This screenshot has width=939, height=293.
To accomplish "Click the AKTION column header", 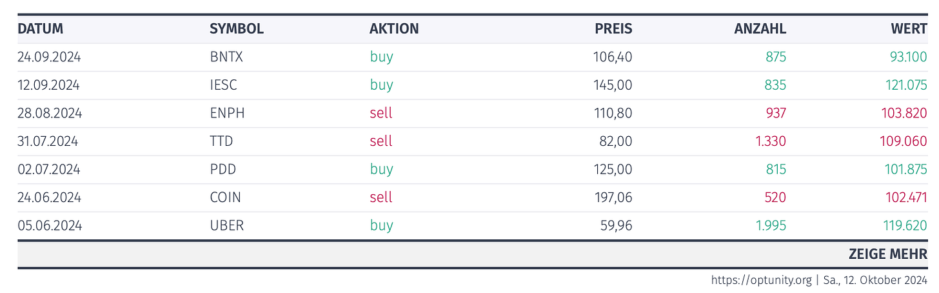I will pos(394,29).
